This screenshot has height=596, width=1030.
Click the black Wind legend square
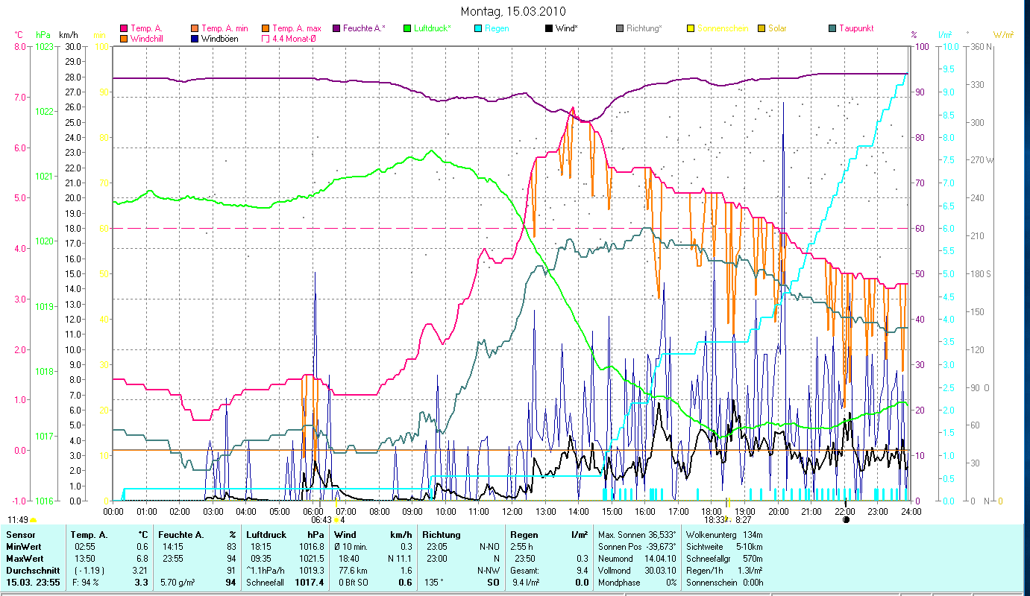[549, 28]
